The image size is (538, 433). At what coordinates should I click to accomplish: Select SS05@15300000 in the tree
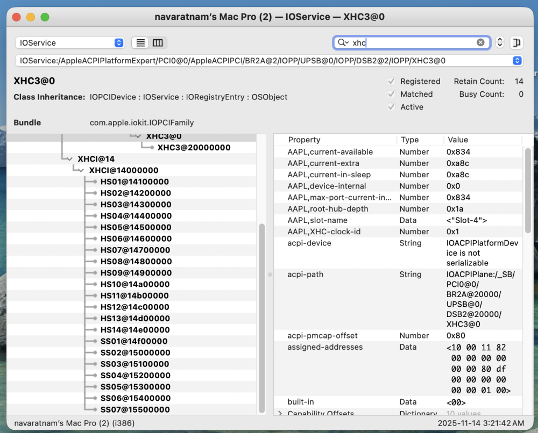(135, 387)
